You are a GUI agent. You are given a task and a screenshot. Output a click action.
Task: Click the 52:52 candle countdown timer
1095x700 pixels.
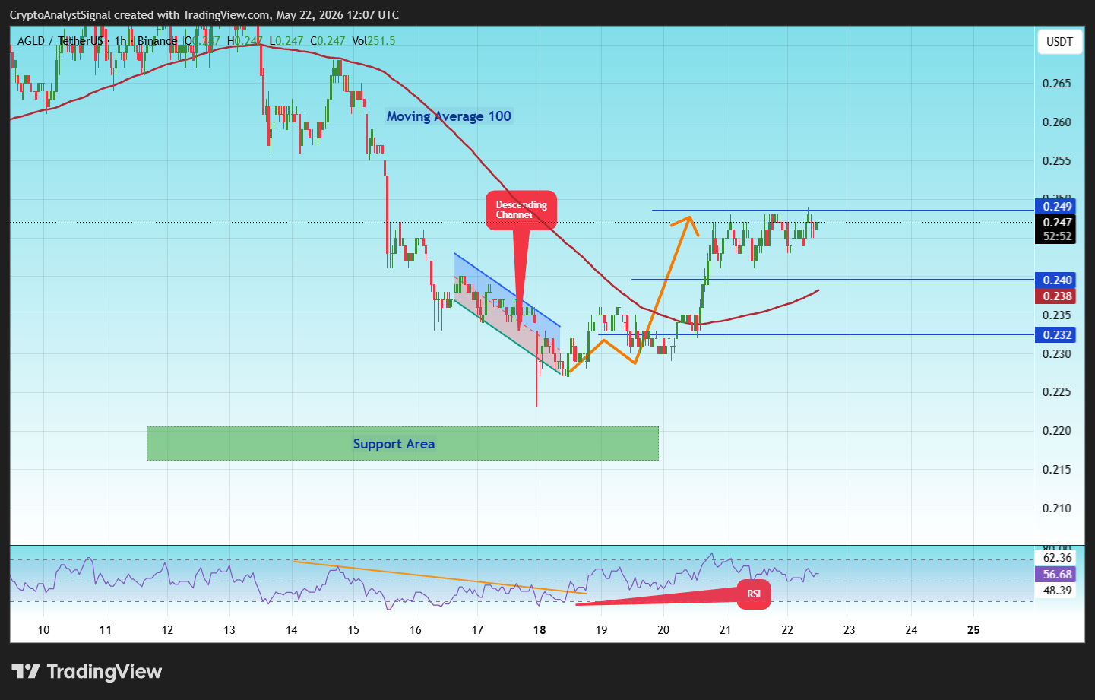coord(1057,236)
